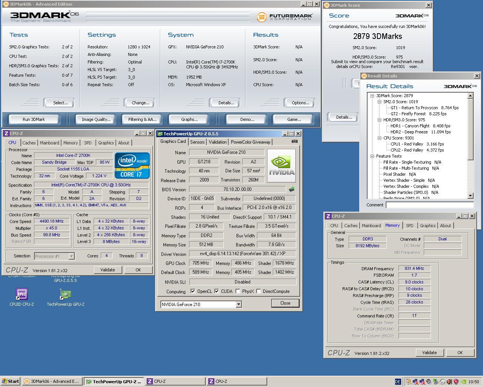483x387 pixels.
Task: Collapse the CPU Score: 9301 node
Action: [380, 138]
